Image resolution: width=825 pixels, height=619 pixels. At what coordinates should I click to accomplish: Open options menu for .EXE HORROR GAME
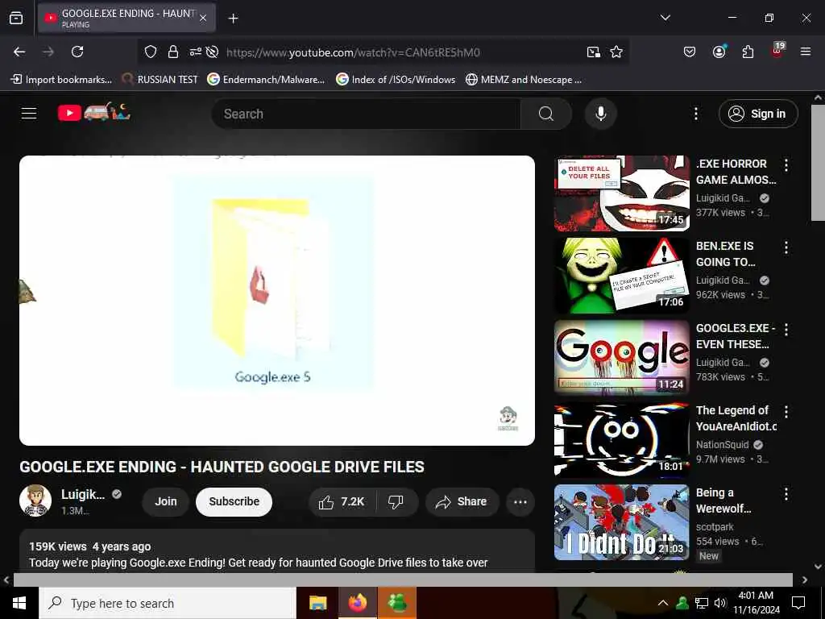(x=786, y=164)
